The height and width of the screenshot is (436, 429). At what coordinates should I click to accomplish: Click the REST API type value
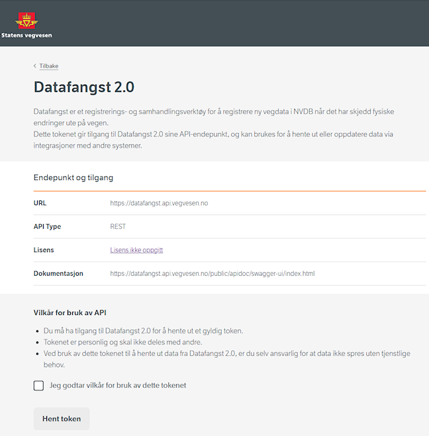[118, 227]
